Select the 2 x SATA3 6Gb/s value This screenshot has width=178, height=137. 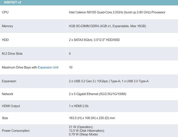tap(94, 40)
